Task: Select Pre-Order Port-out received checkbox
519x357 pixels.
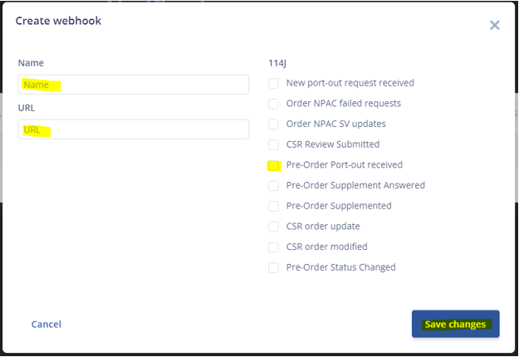Action: click(273, 165)
